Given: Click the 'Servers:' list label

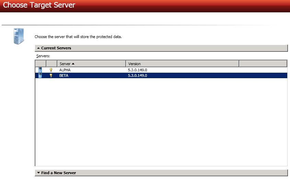Looking at the screenshot, I should point(43,56).
